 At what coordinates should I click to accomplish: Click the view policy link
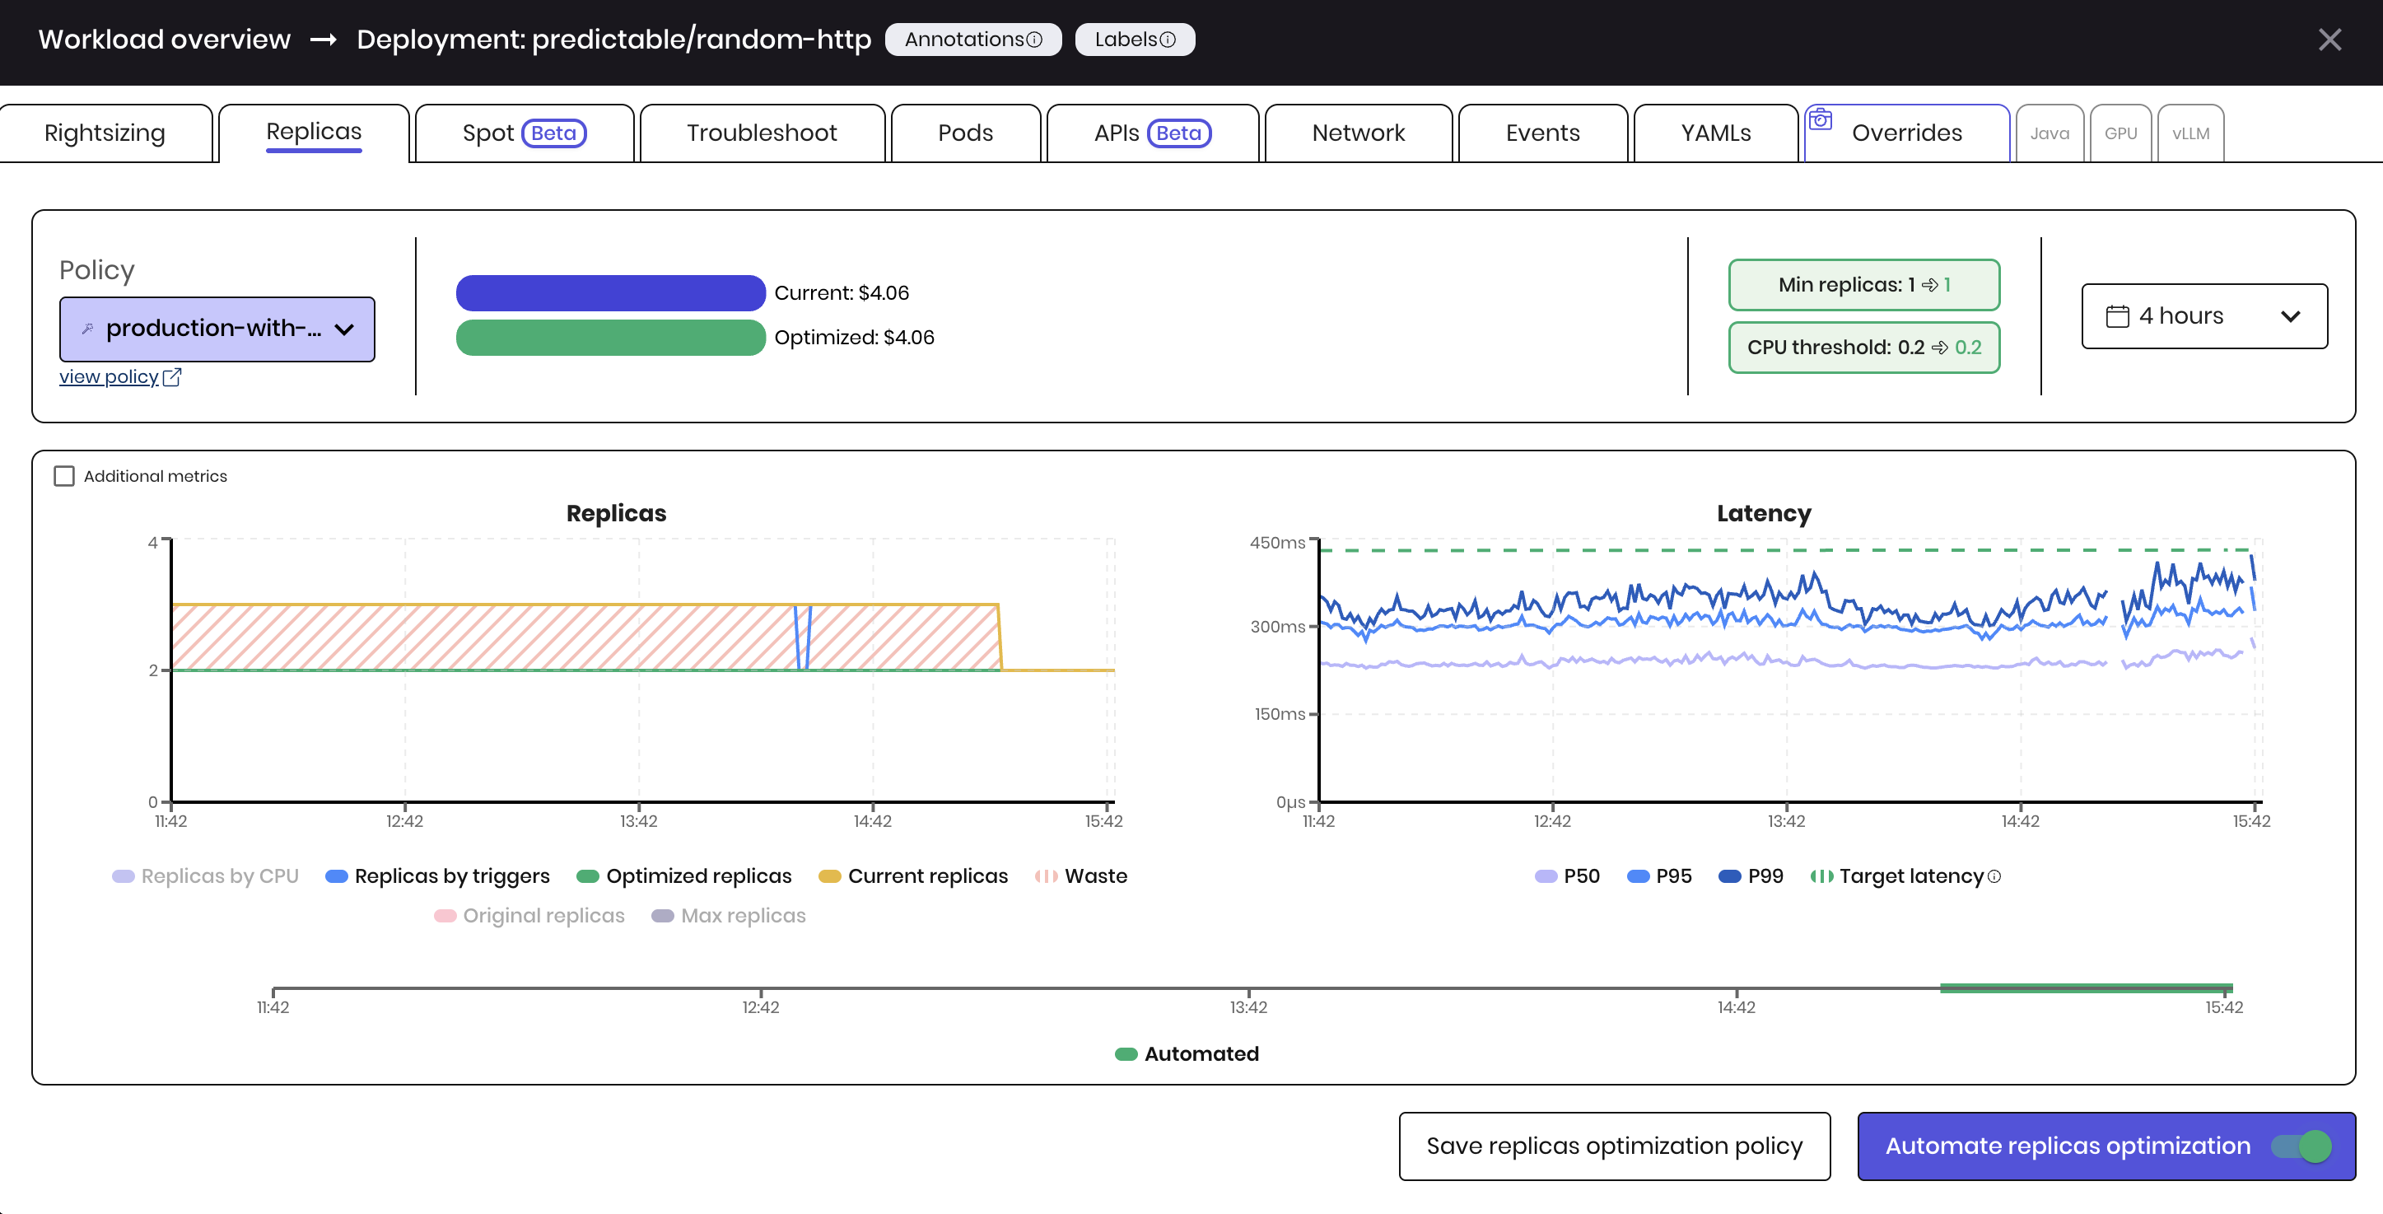tap(110, 376)
